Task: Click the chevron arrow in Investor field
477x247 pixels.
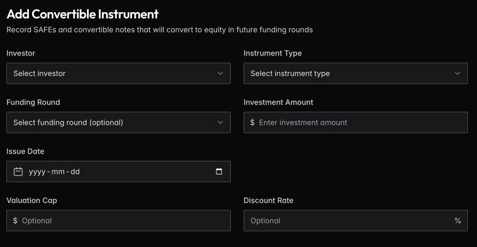Action: click(x=220, y=74)
